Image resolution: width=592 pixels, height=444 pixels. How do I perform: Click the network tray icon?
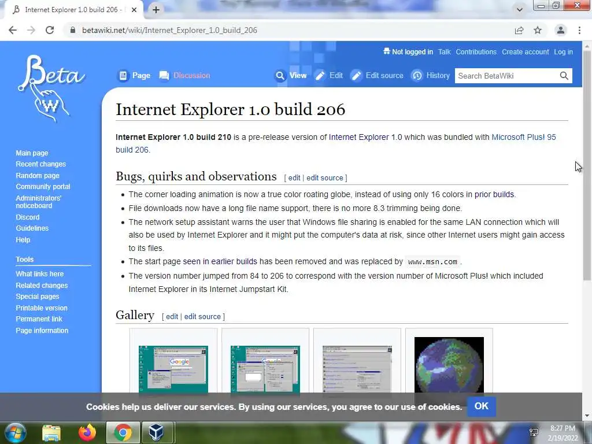[x=534, y=432]
